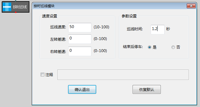Focus the 巡线时间 field showing 1.2
The width and height of the screenshot is (200, 107).
pos(158,29)
